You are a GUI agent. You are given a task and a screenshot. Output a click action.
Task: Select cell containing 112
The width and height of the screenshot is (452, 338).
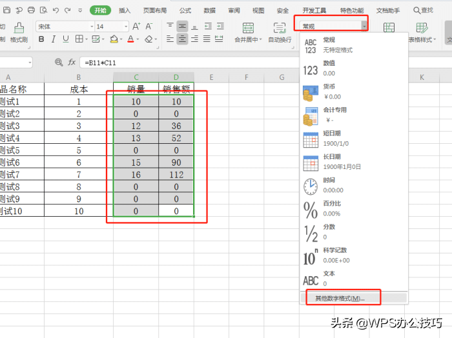coord(176,174)
